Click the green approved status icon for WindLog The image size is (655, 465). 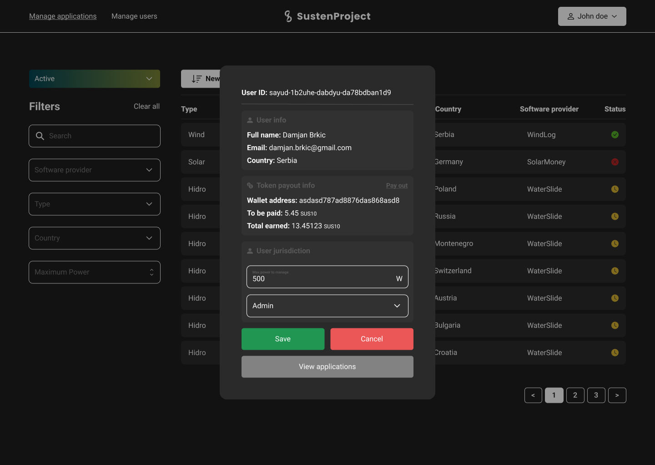(615, 135)
